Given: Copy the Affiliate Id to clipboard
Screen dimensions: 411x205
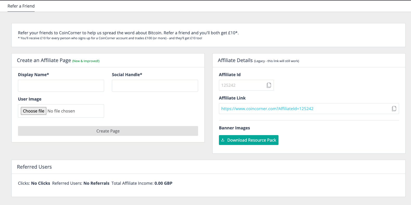Looking at the screenshot, I should (x=269, y=85).
